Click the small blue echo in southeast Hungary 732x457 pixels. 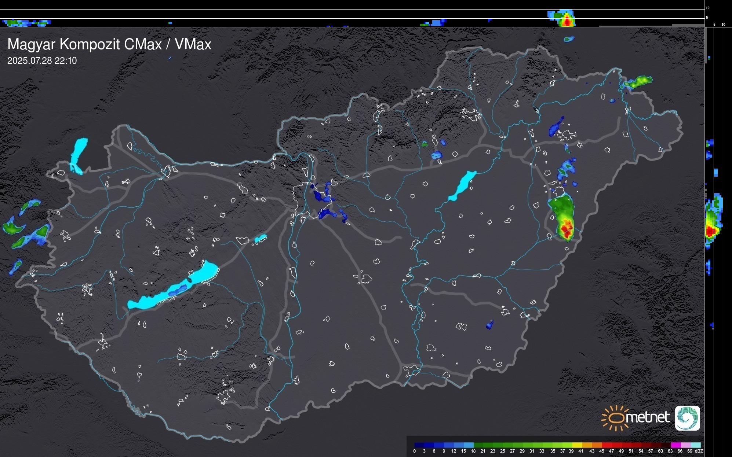[x=489, y=325]
